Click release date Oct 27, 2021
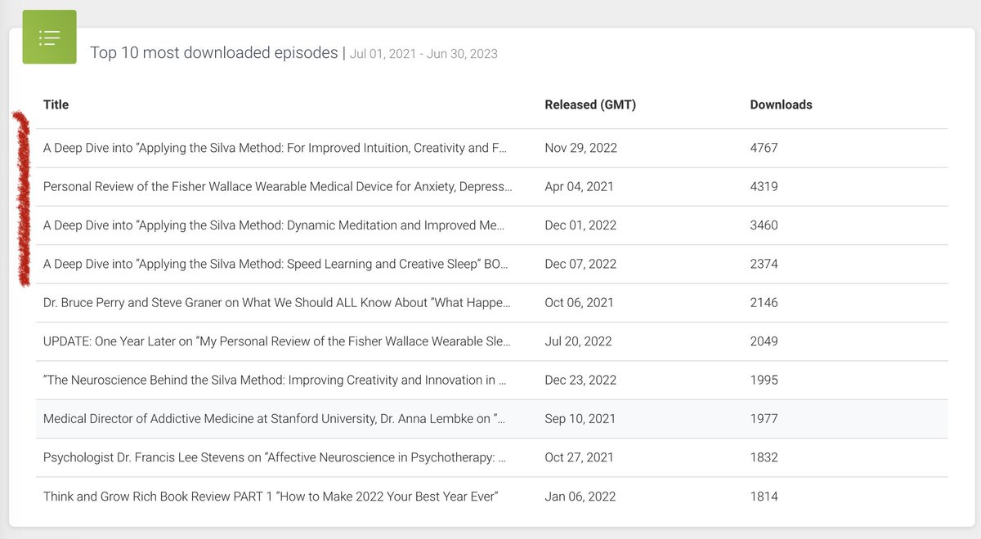The width and height of the screenshot is (981, 539). (579, 457)
